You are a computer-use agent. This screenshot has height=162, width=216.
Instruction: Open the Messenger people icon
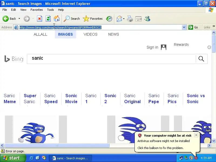pos(147,19)
